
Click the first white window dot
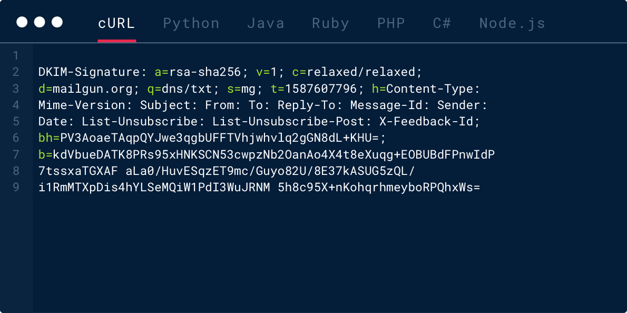pos(22,22)
